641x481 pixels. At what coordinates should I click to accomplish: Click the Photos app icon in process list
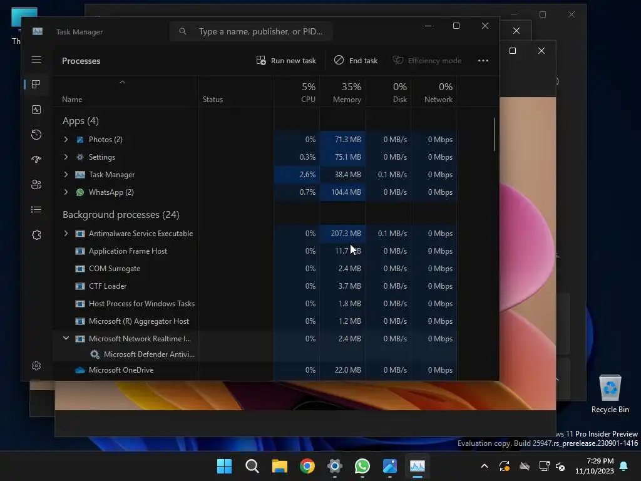[80, 140]
